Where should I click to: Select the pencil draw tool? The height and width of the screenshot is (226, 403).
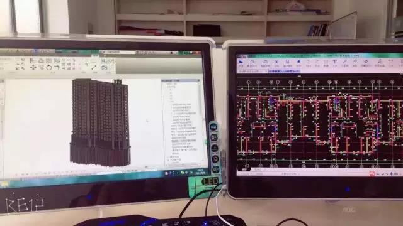tap(345, 62)
